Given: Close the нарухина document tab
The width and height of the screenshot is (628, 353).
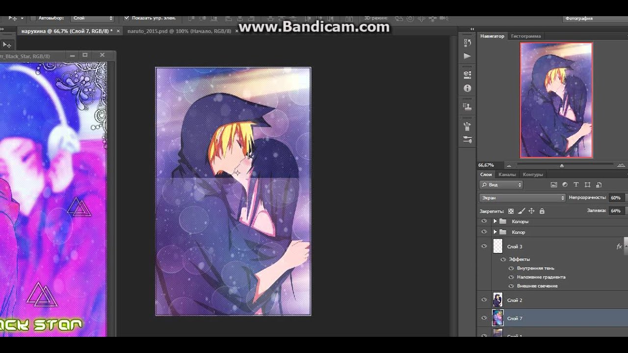Looking at the screenshot, I should (118, 31).
